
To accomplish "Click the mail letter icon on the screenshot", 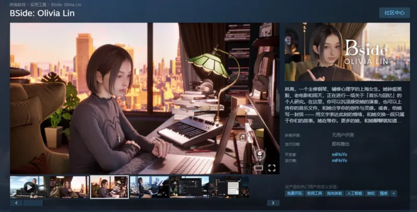I will pyautogui.click(x=260, y=154).
